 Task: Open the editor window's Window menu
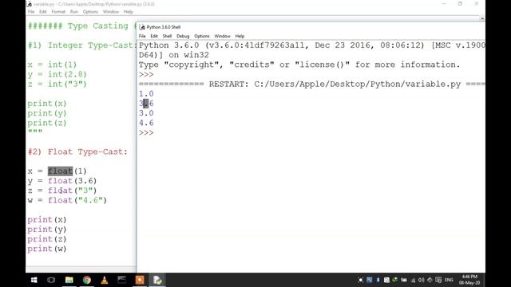click(111, 12)
